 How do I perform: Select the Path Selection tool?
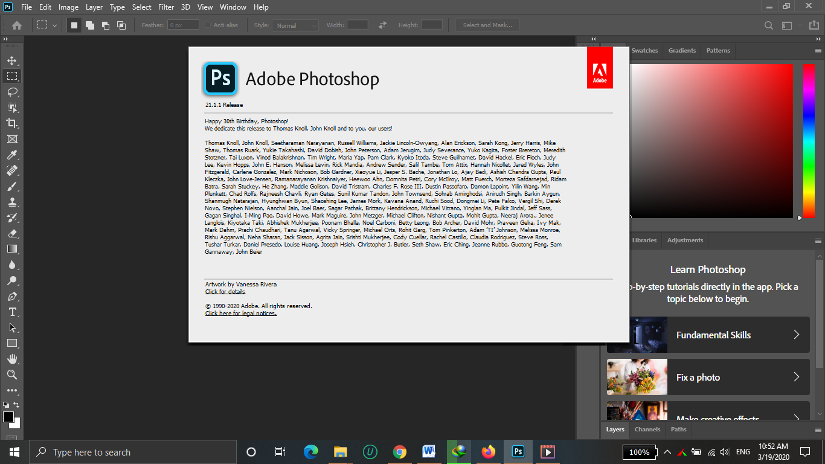[x=12, y=327]
